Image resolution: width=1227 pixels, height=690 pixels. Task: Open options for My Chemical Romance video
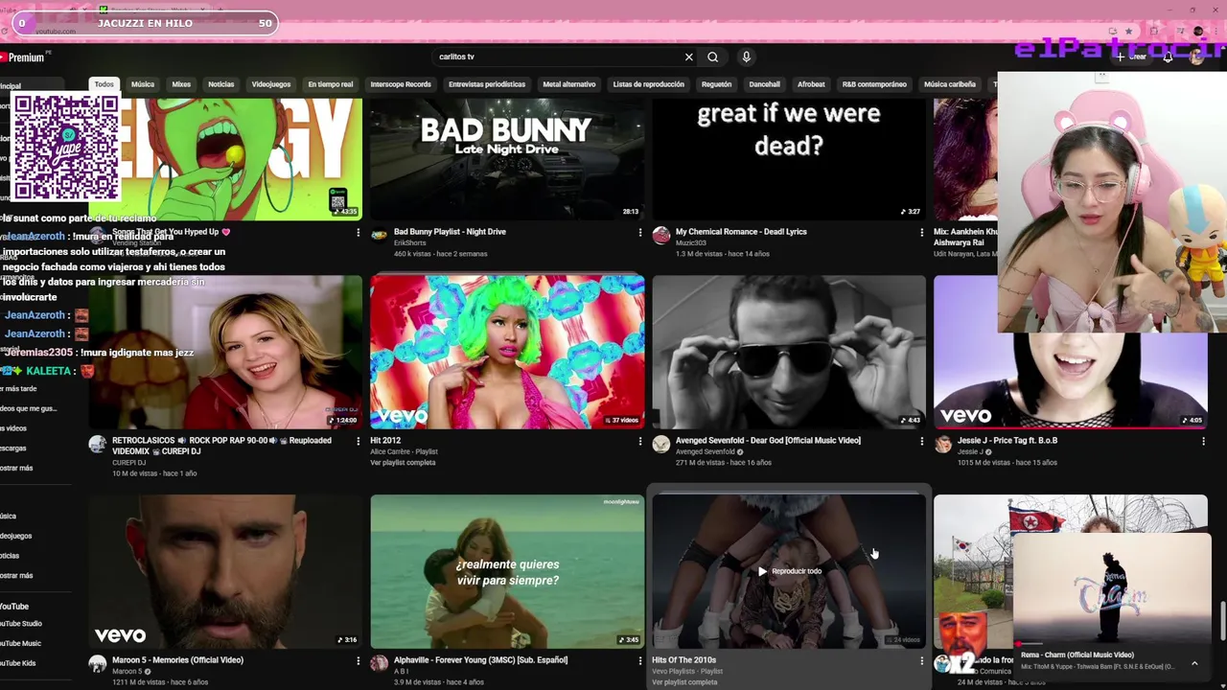pyautogui.click(x=921, y=232)
